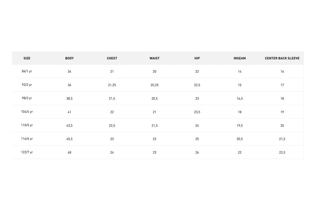The width and height of the screenshot is (316, 210).
Task: Select the CHEST column header
Action: point(112,58)
